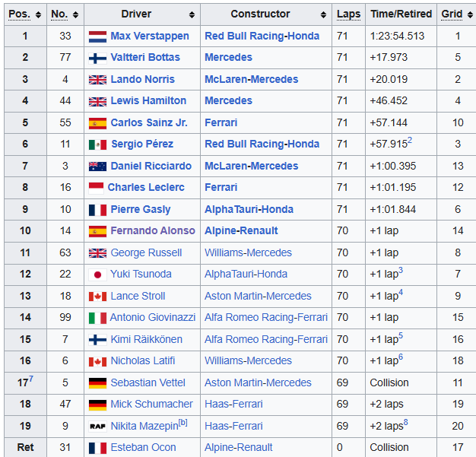
Task: Open Yuki Tsunoda driver link
Action: (141, 275)
